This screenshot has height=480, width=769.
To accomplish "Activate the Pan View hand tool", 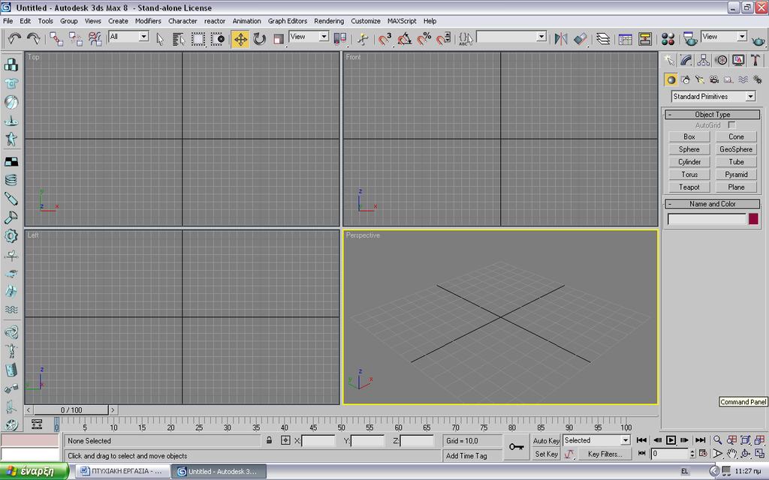I will click(731, 453).
